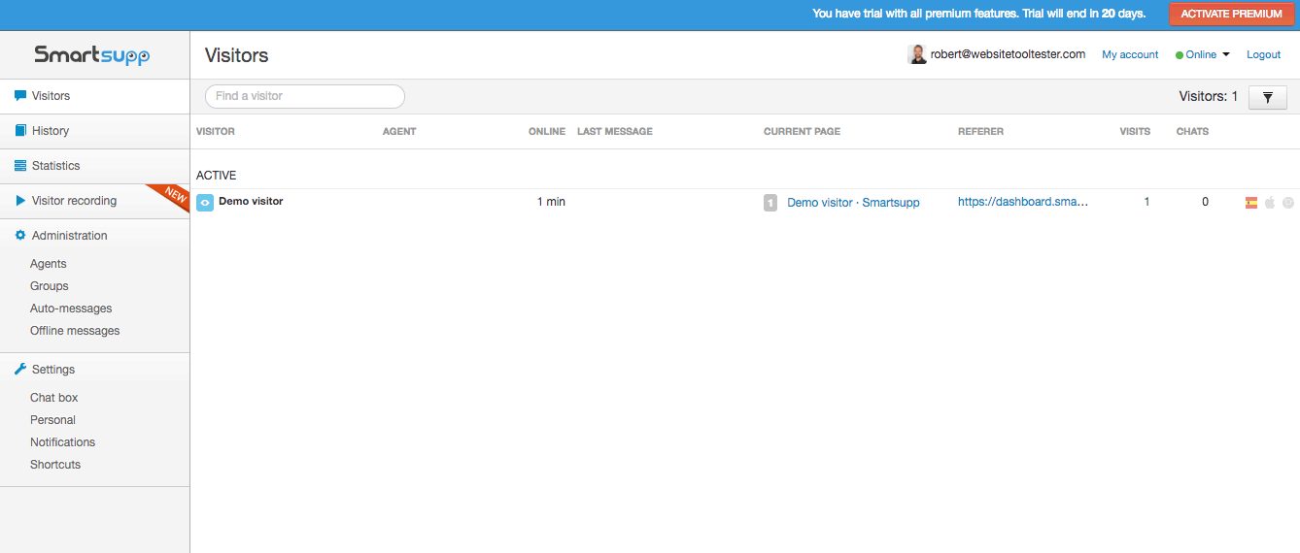Click the Find a visitor search field
The image size is (1300, 553).
point(305,96)
